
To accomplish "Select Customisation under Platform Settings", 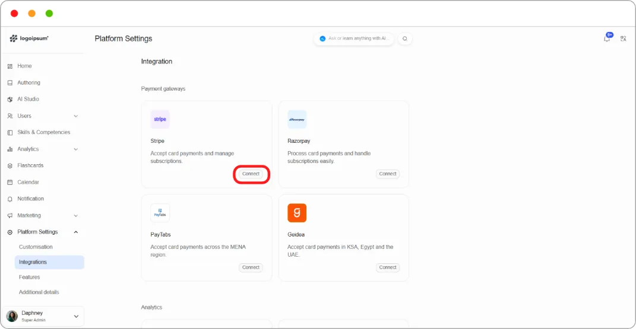I will point(36,247).
